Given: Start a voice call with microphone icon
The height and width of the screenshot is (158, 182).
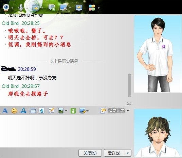Looking at the screenshot, I should (x=21, y=8).
